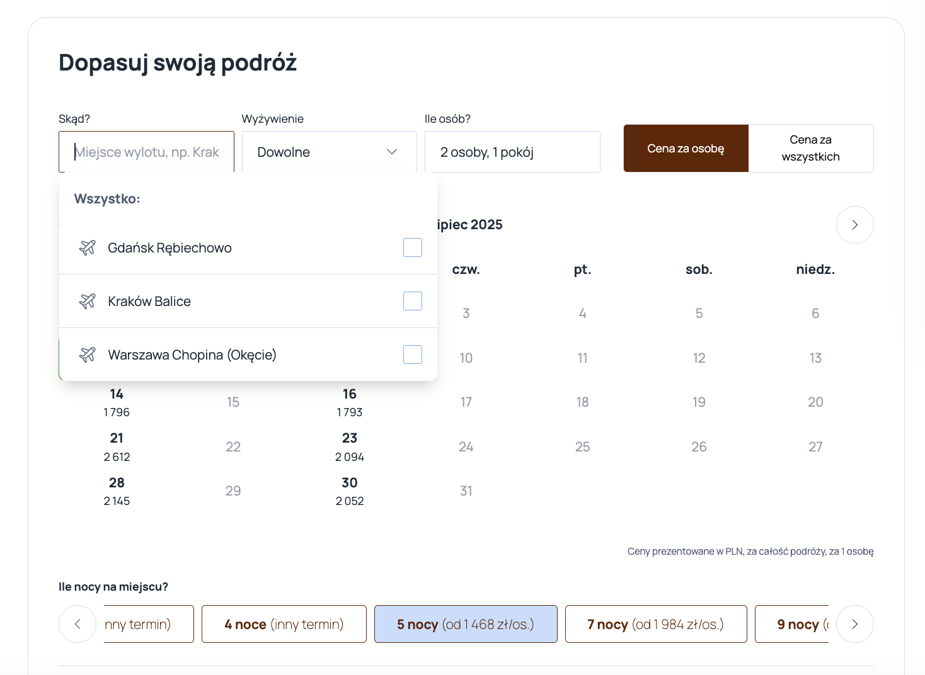
Task: Open the Wyżywienie Dowolne dropdown
Action: (x=330, y=152)
